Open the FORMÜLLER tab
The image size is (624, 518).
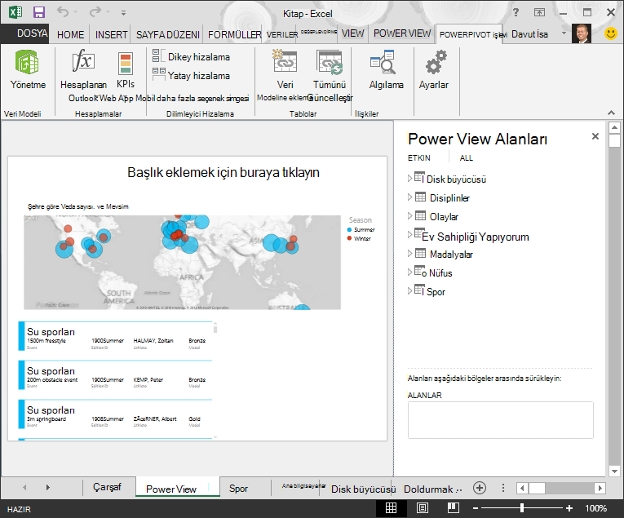click(x=234, y=34)
